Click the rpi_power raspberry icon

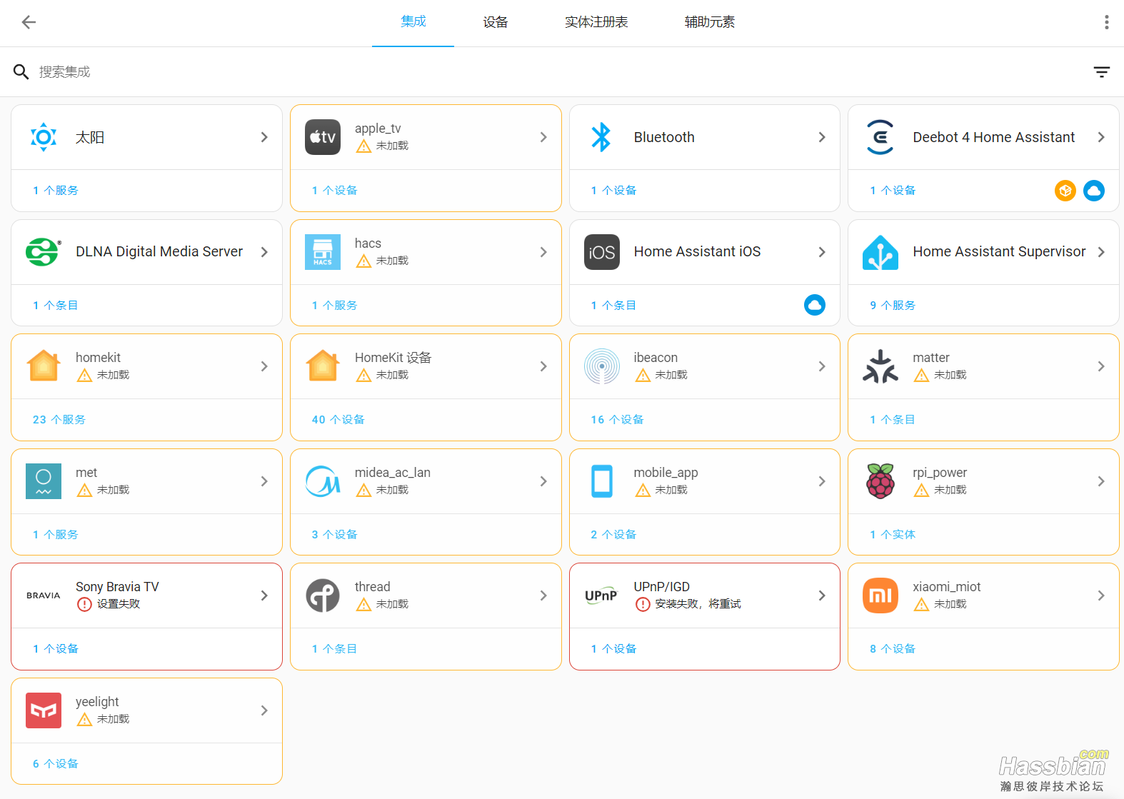point(880,481)
